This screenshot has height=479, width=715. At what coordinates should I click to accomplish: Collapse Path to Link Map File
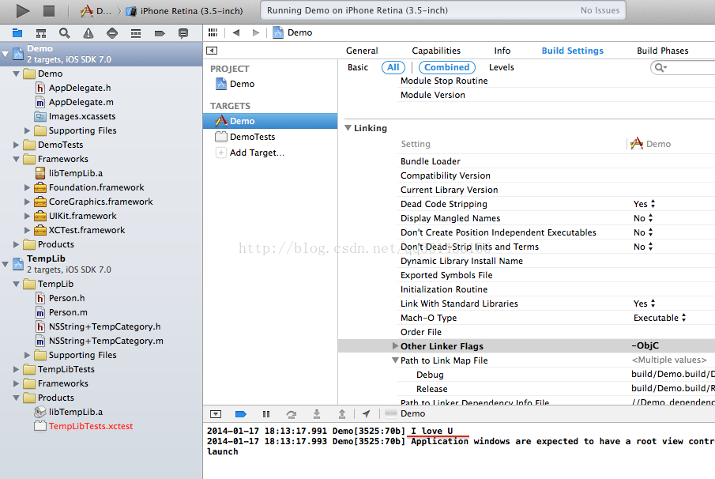tap(395, 360)
